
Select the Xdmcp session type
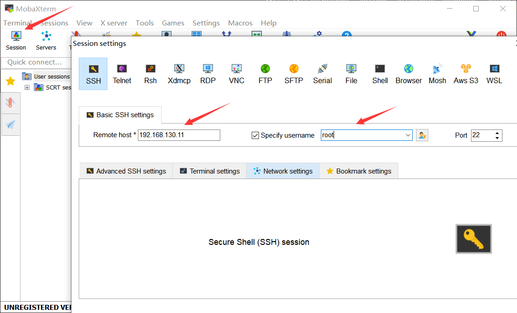click(179, 74)
